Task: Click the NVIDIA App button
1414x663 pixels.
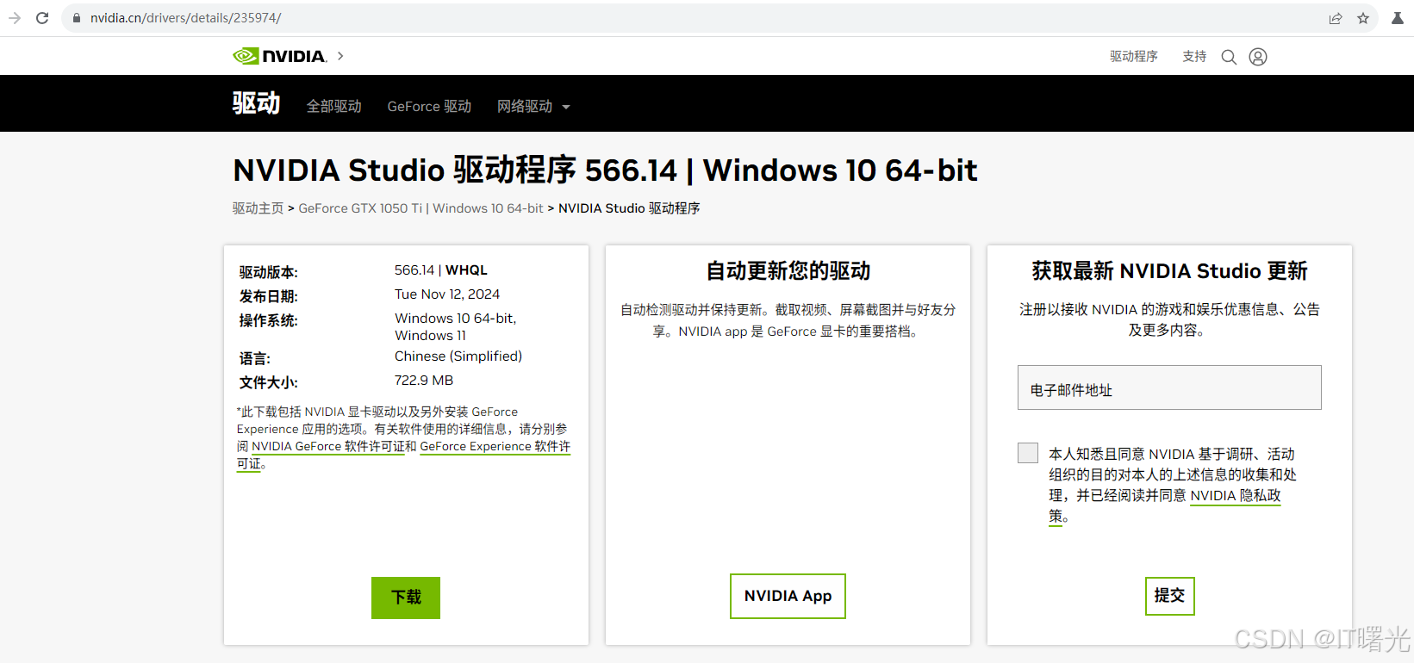Action: 788,596
